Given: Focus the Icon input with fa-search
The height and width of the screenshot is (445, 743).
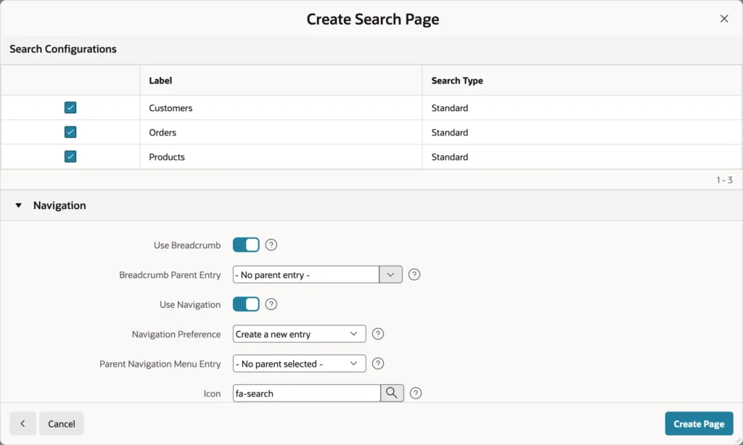Looking at the screenshot, I should pyautogui.click(x=307, y=393).
